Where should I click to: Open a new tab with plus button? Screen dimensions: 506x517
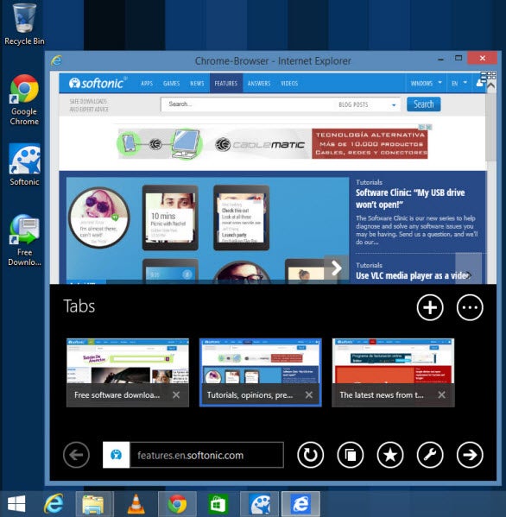430,307
